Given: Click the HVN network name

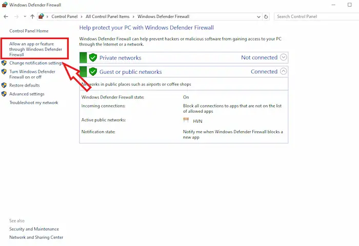Looking at the screenshot, I should (197, 121).
